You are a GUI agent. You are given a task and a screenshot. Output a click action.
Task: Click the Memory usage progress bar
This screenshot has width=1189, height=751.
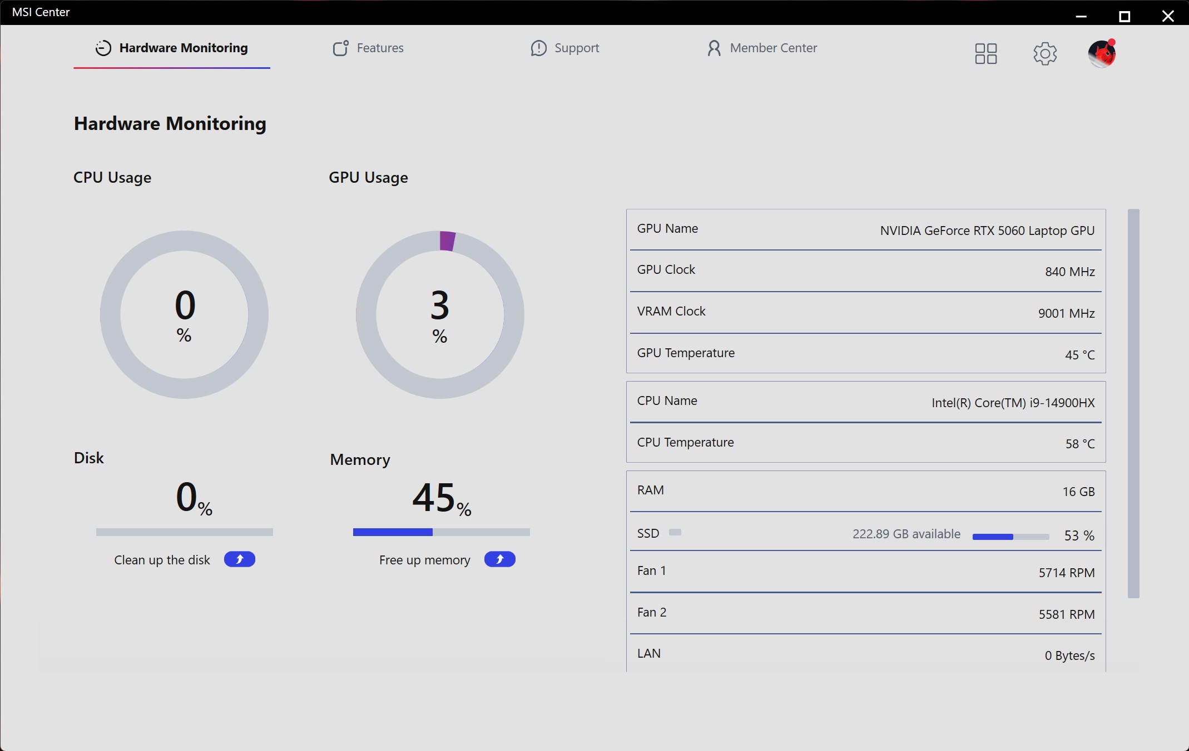click(442, 532)
